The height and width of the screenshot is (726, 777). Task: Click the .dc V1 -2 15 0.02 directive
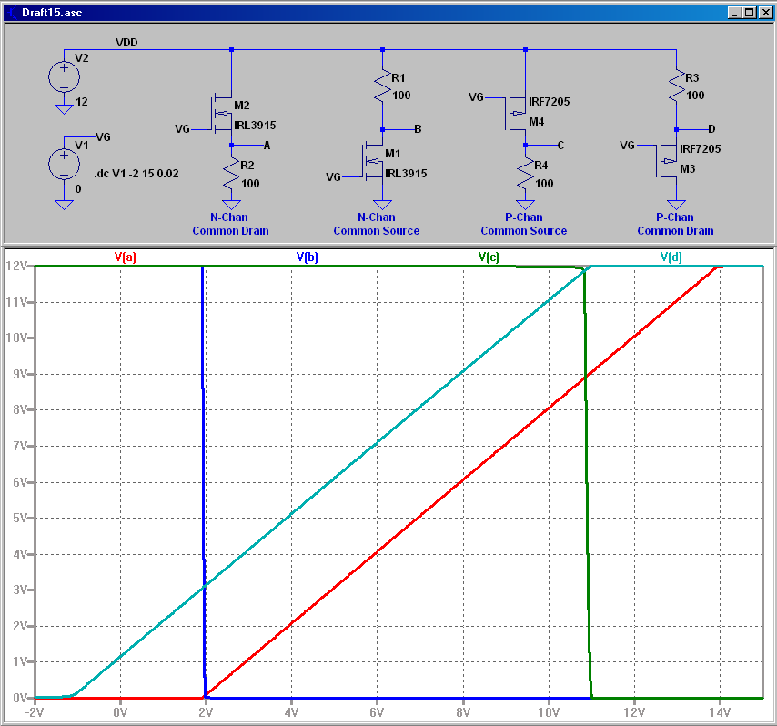(x=136, y=174)
